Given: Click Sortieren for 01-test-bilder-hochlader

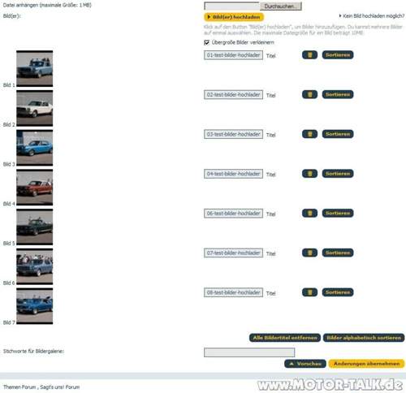Looking at the screenshot, I should pyautogui.click(x=338, y=55).
